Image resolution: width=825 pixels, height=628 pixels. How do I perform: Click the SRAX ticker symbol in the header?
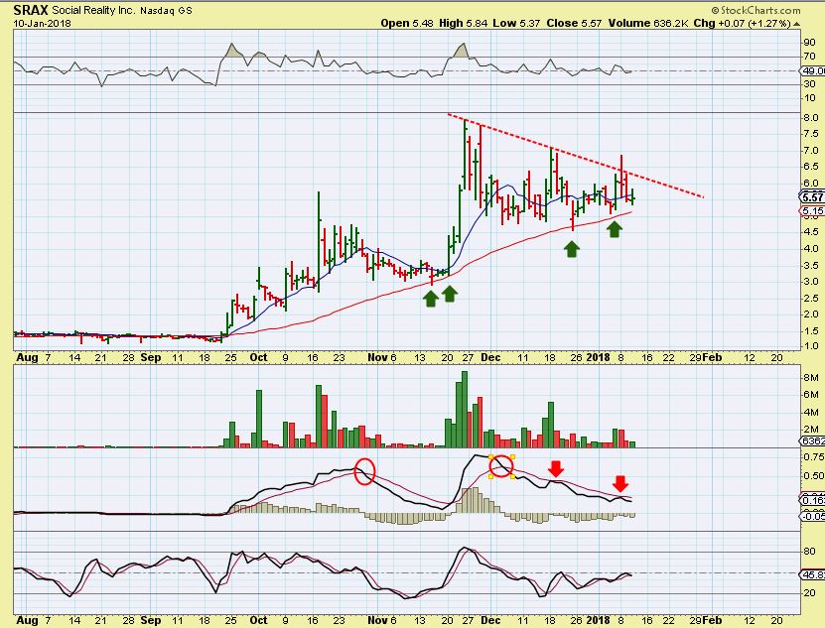(31, 11)
